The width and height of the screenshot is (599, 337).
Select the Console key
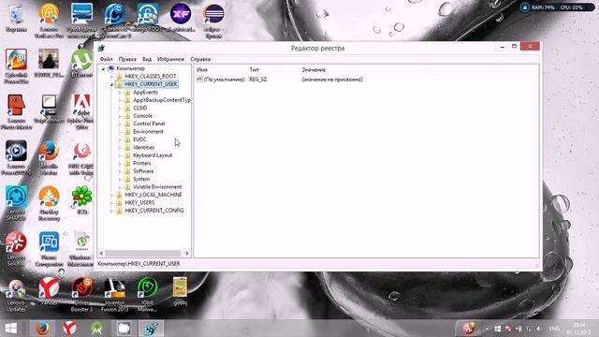pyautogui.click(x=142, y=116)
